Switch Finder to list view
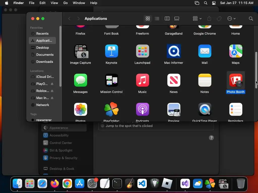Screen dimensions: 258x193 point(157,19)
